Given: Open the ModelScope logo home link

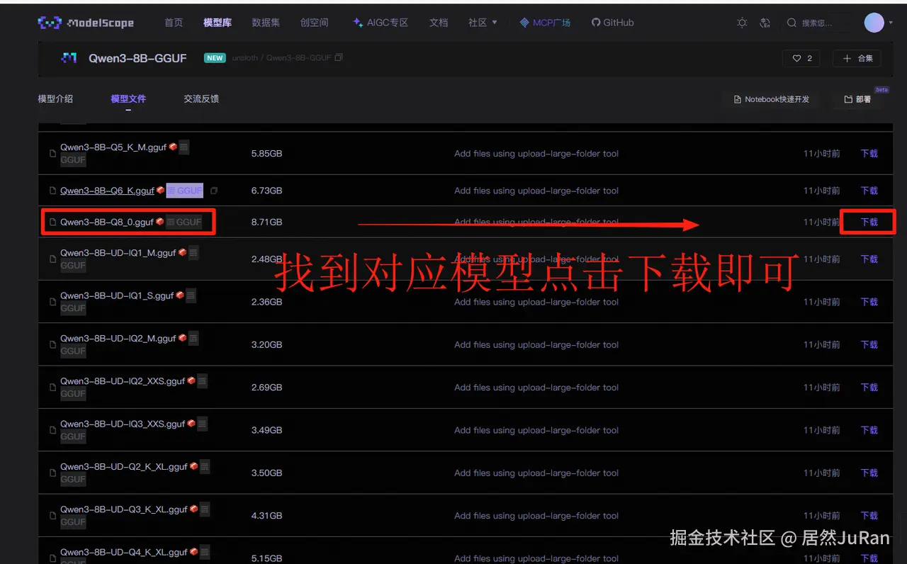Looking at the screenshot, I should pos(86,23).
